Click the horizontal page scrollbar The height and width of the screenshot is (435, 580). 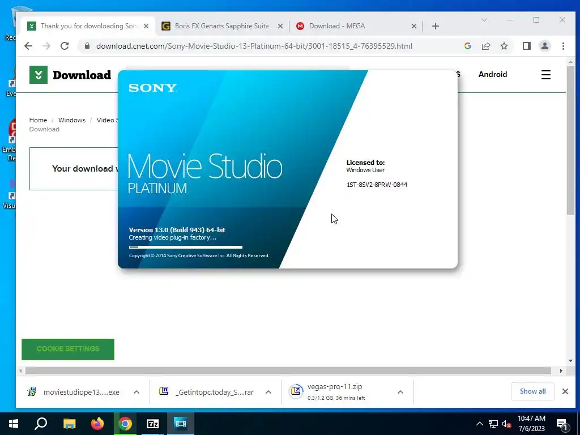pyautogui.click(x=288, y=370)
